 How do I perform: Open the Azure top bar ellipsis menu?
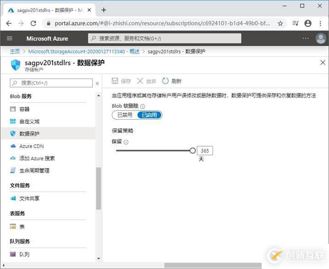(306, 38)
